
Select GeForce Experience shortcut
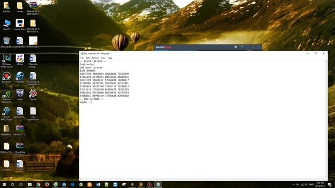click(7, 96)
